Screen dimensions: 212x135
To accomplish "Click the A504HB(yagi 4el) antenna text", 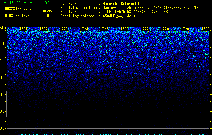I will (119, 16).
